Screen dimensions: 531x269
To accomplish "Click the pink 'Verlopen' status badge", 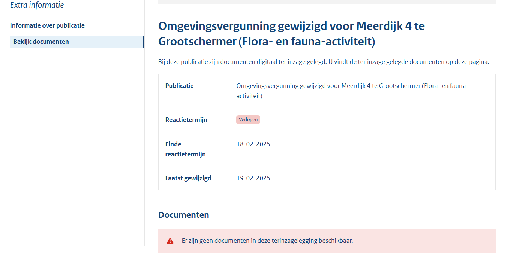I will [248, 120].
